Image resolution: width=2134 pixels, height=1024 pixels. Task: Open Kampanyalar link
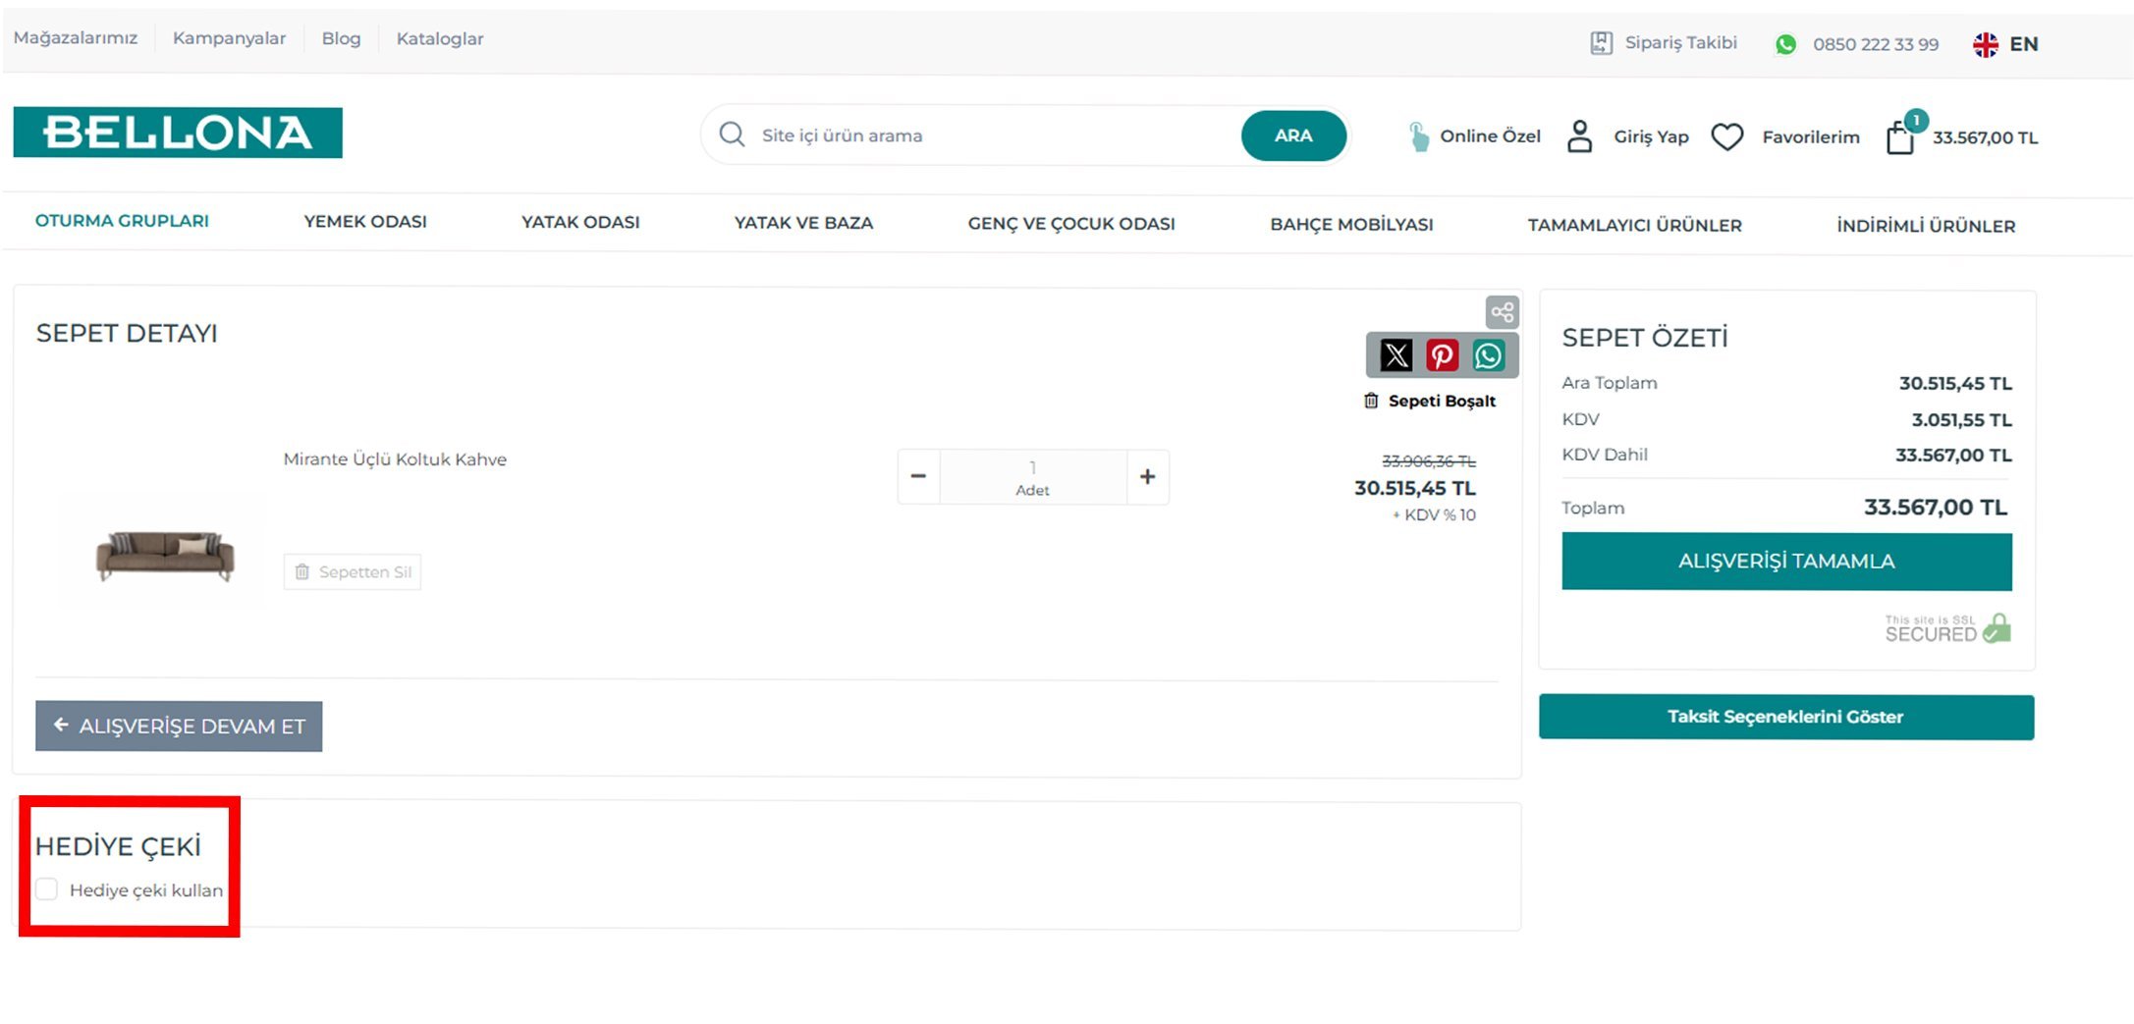click(229, 38)
